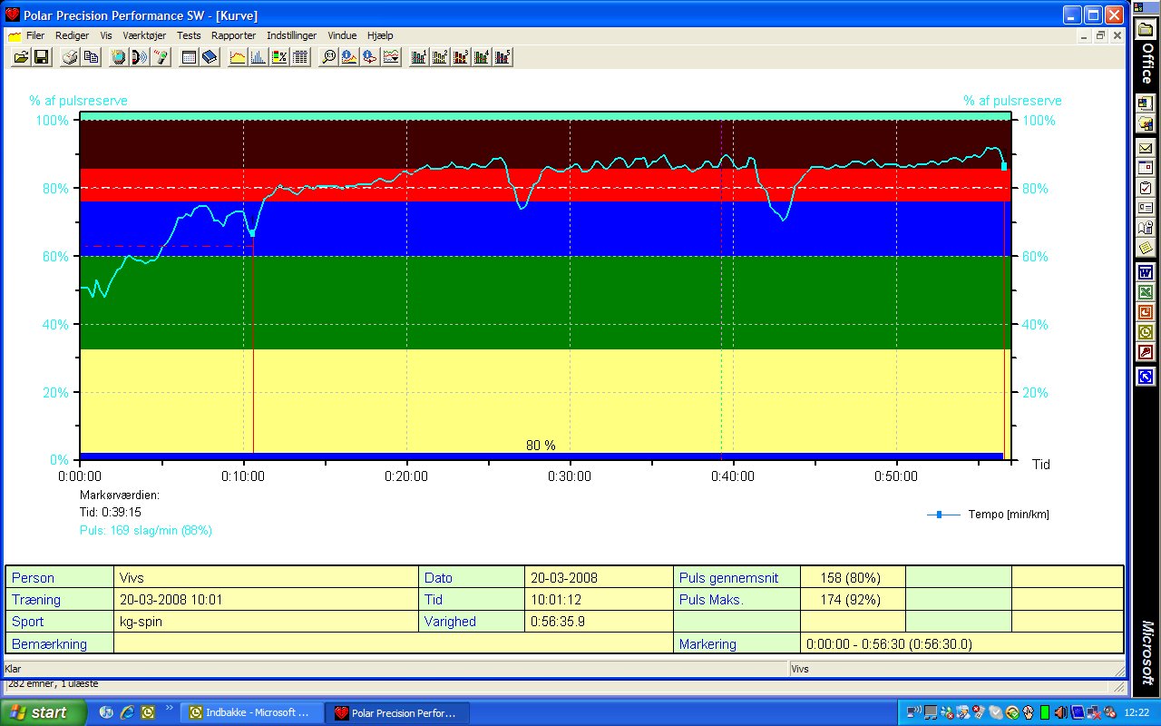This screenshot has width=1161, height=726.
Task: Click the bar chart icon numbered 1
Action: click(419, 57)
